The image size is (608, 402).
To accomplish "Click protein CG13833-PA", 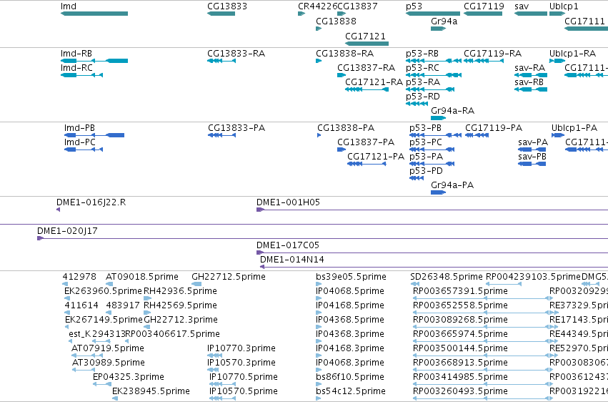I will pos(221,135).
